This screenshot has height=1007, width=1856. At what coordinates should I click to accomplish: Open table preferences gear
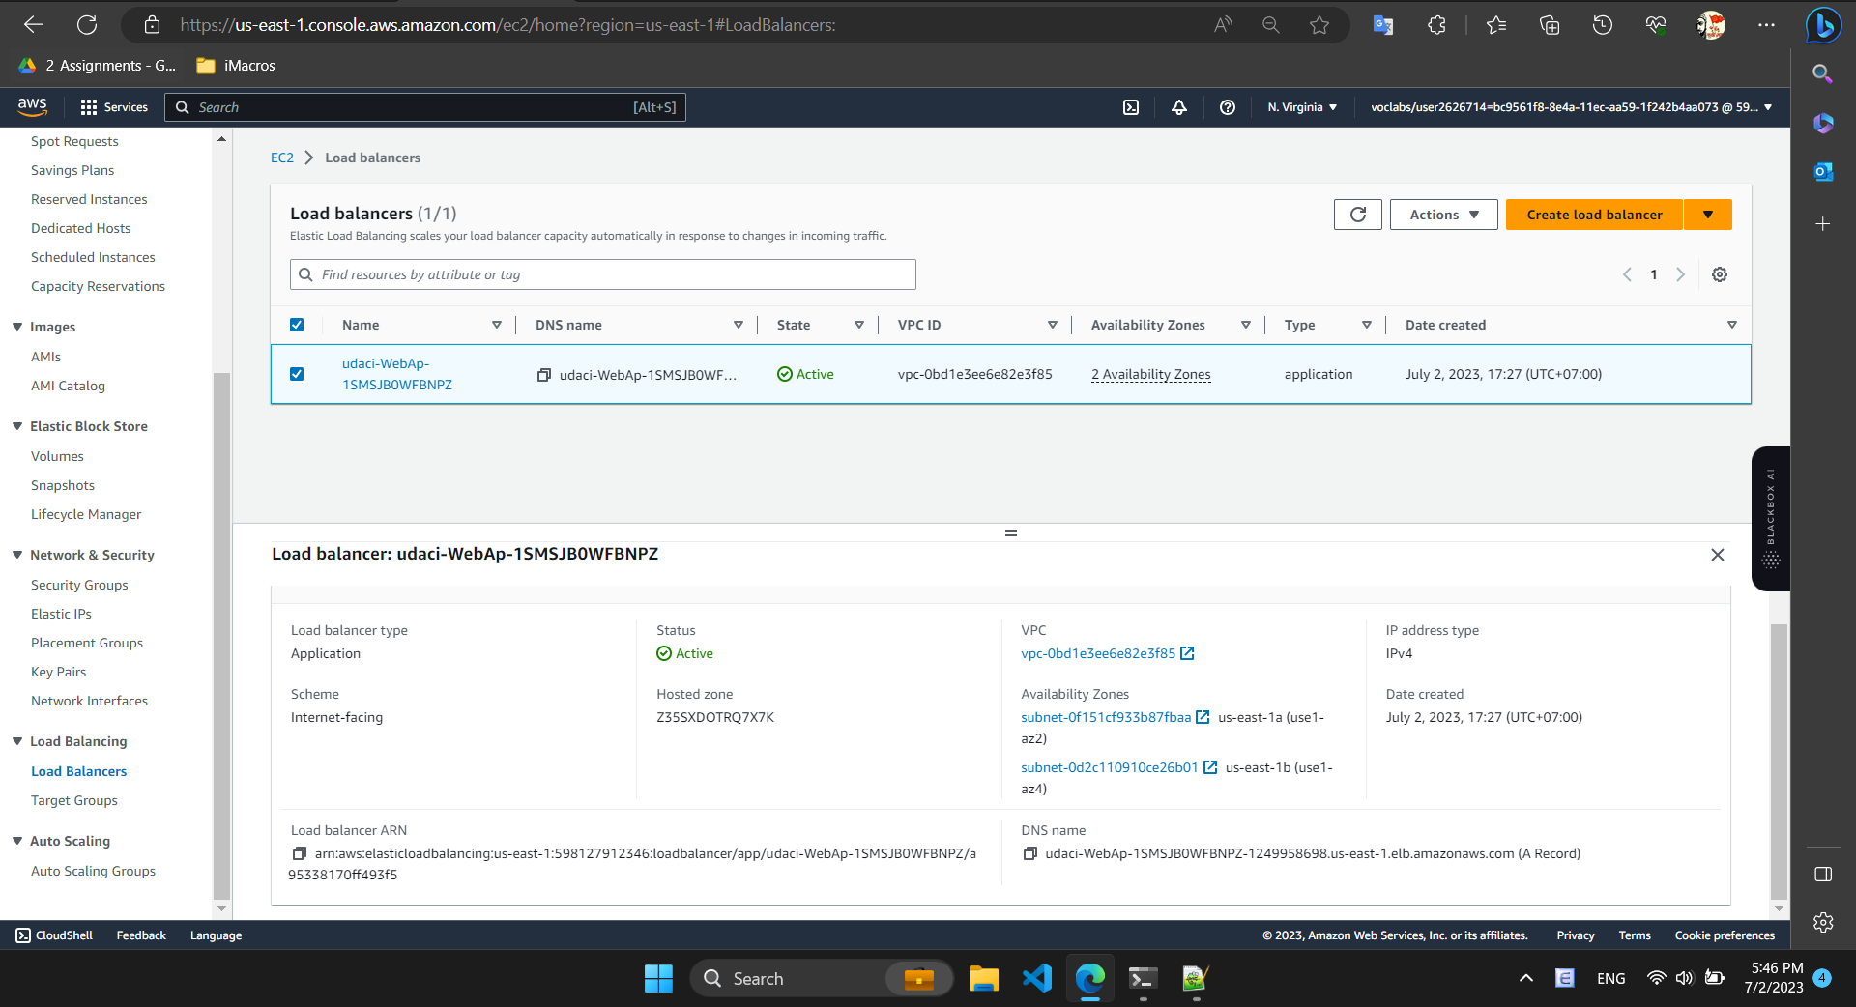click(x=1719, y=274)
